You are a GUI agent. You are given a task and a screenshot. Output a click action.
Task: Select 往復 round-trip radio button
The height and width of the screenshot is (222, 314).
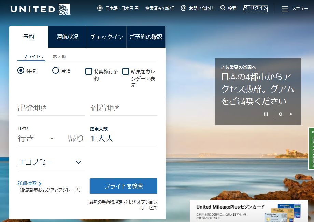[21, 70]
